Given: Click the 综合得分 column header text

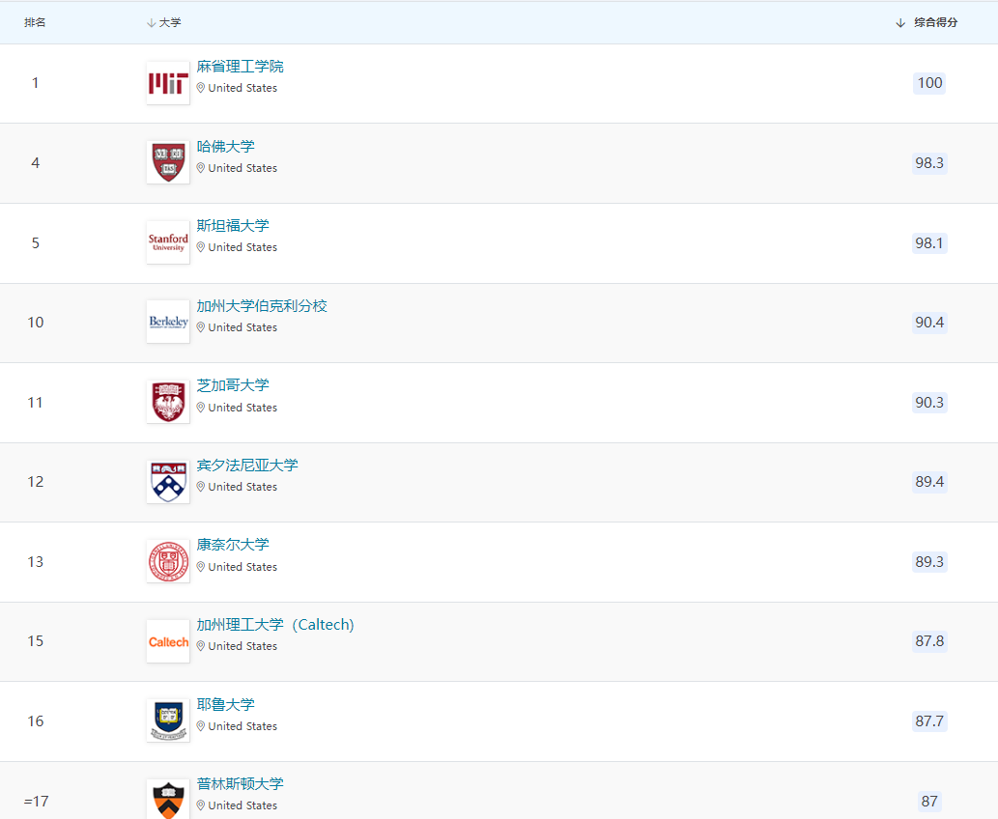Looking at the screenshot, I should tap(935, 23).
